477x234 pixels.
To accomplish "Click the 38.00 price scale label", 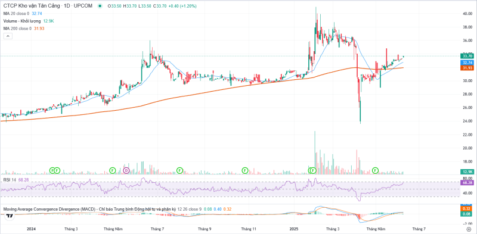I will pos(467,27).
